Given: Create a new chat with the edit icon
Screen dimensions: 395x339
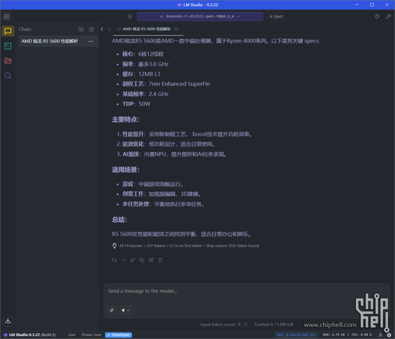Looking at the screenshot, I should (91, 29).
